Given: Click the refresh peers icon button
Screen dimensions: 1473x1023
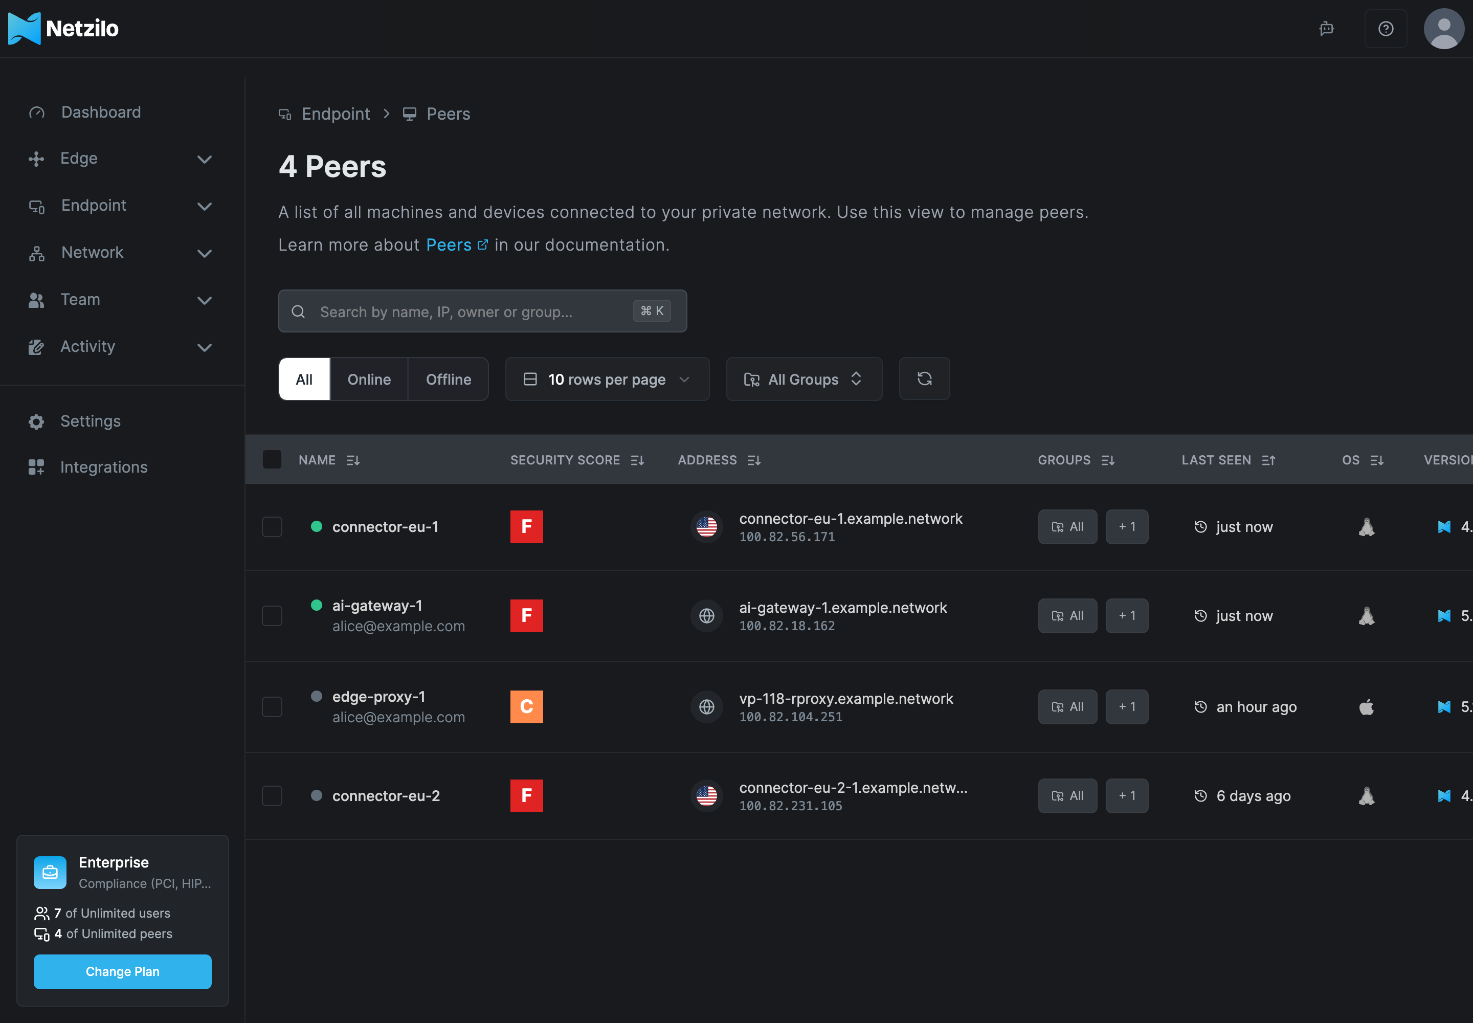Looking at the screenshot, I should [x=924, y=379].
